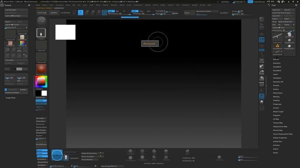This screenshot has width=300, height=168.
Task: Adjust the Z Intensity slider
Action: pos(142,14)
